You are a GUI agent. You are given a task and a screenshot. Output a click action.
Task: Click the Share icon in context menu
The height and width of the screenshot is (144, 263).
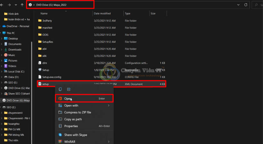(69, 89)
